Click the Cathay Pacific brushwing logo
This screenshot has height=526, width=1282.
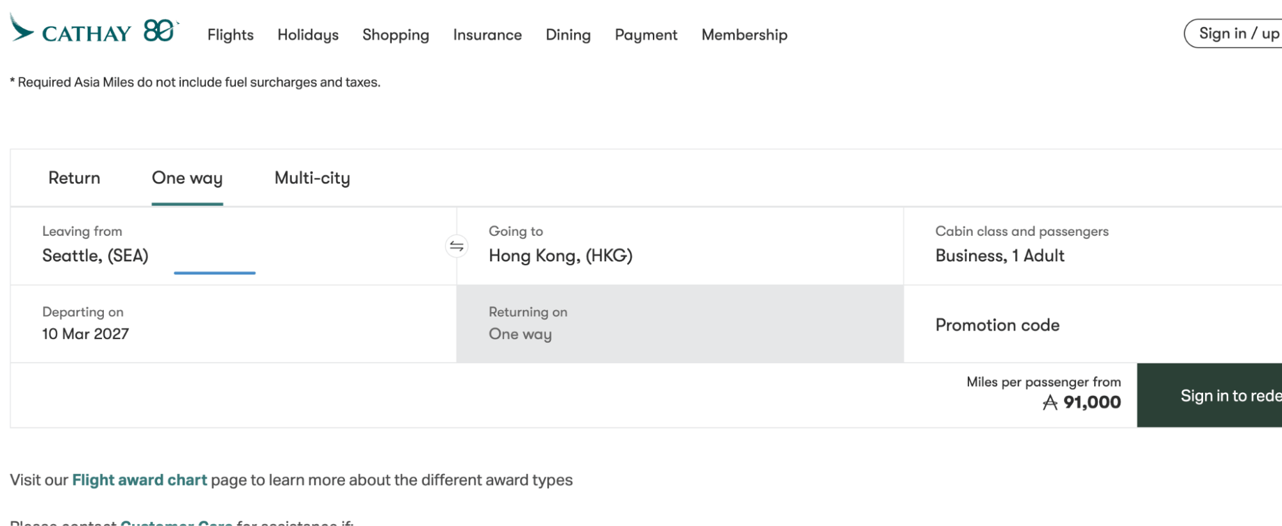22,28
